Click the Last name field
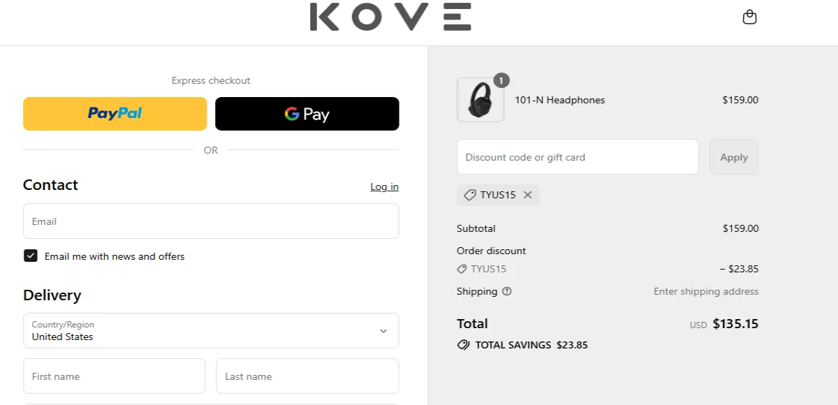This screenshot has width=838, height=405. tap(307, 376)
